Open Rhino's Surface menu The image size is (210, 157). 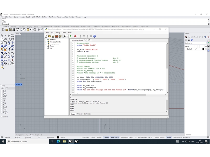[x=22, y=17]
